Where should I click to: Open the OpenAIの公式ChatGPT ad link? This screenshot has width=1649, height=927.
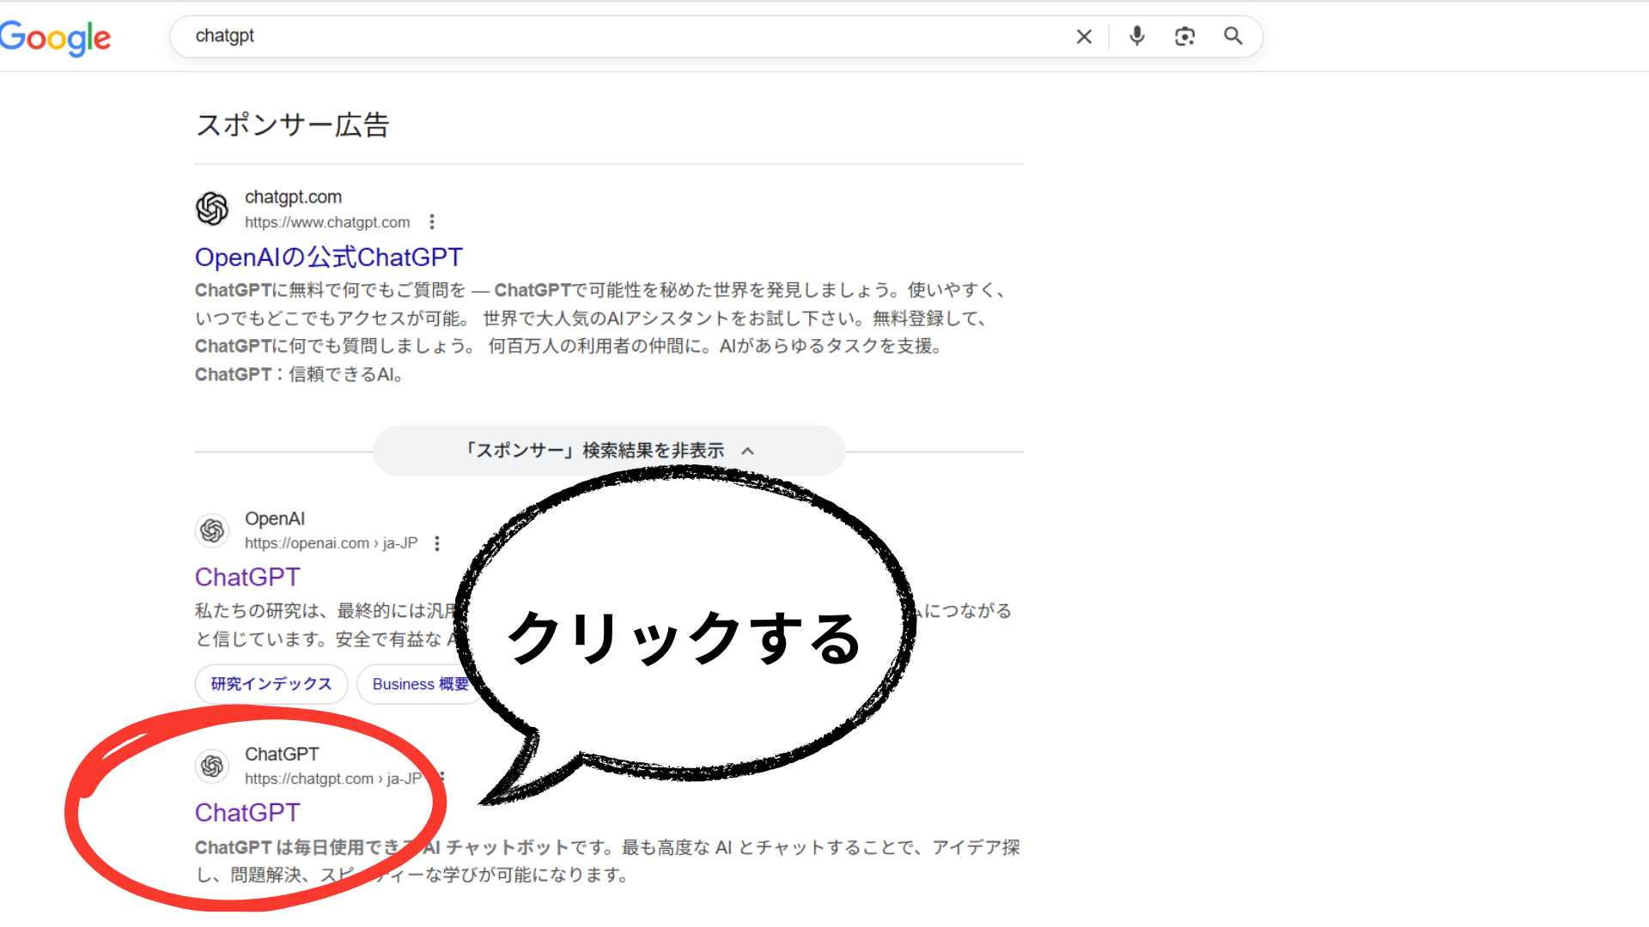(328, 257)
